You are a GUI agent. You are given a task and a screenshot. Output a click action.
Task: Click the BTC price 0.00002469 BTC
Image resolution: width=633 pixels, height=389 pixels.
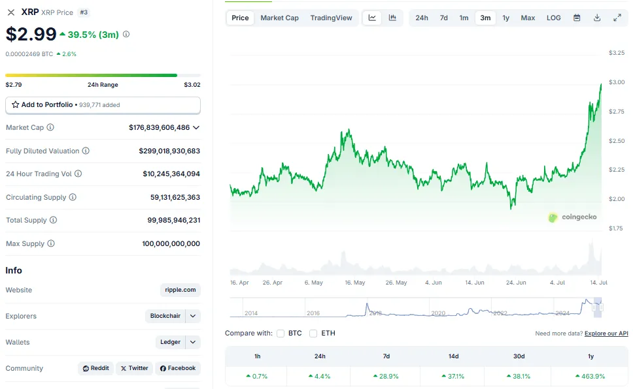[29, 54]
